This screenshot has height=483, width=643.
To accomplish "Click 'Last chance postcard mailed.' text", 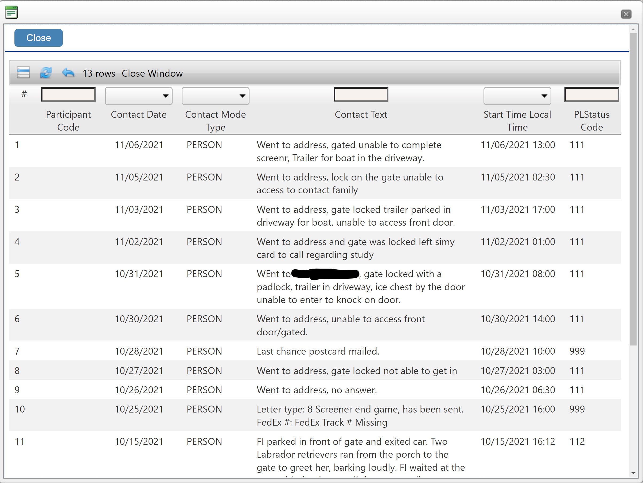I will (x=318, y=351).
